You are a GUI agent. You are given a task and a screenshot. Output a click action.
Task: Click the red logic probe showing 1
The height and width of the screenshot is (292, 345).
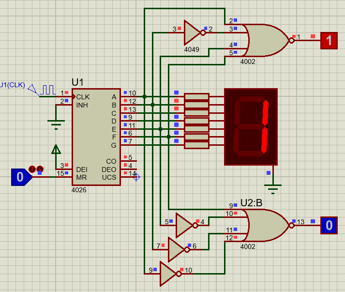[329, 41]
